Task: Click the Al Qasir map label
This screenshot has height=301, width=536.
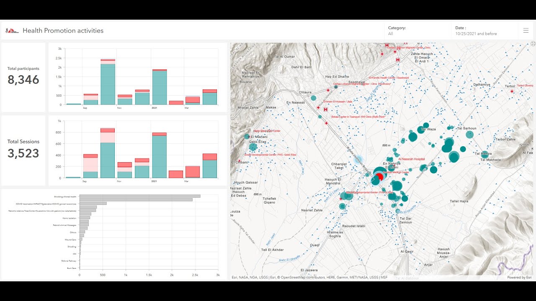Action: coord(407,252)
